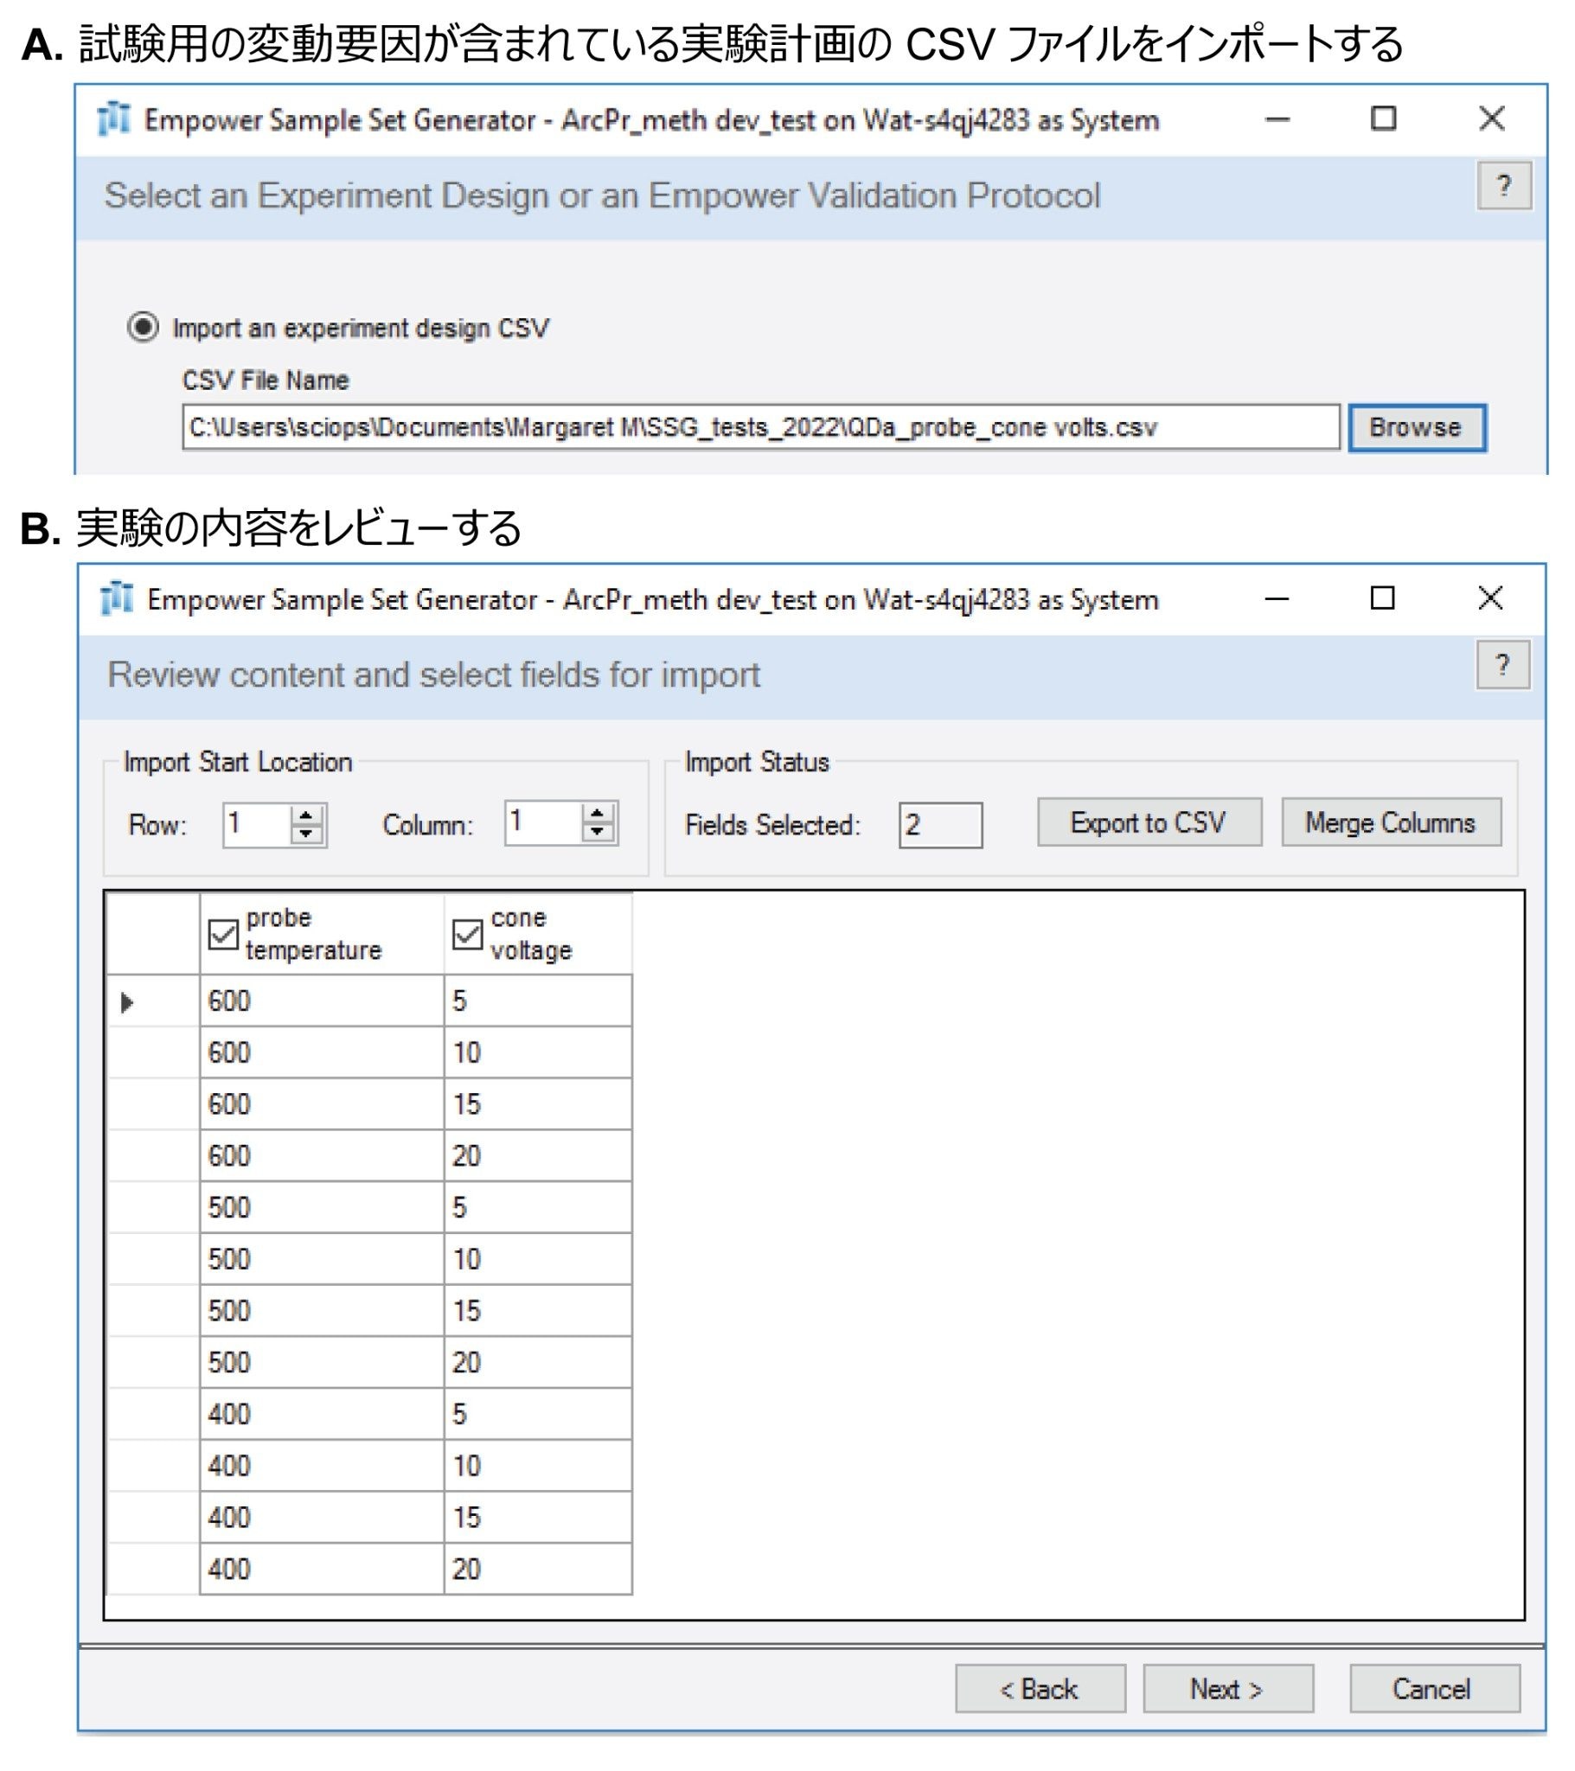The image size is (1575, 1771).
Task: Open help in the Review content window
Action: 1503,665
